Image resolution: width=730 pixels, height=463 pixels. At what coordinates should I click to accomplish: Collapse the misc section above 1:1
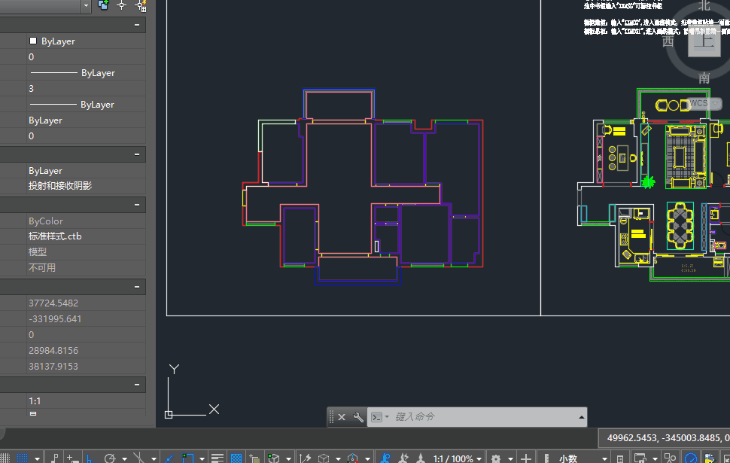tap(137, 385)
